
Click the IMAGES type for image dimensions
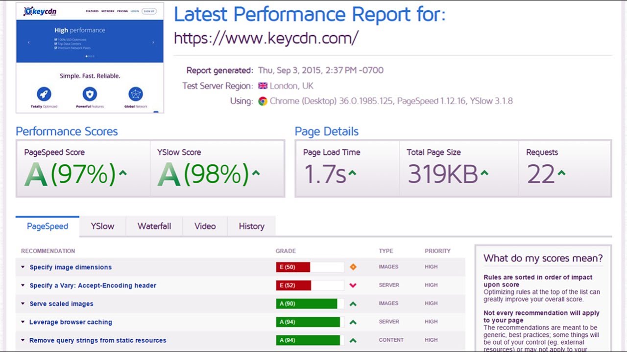pyautogui.click(x=388, y=267)
